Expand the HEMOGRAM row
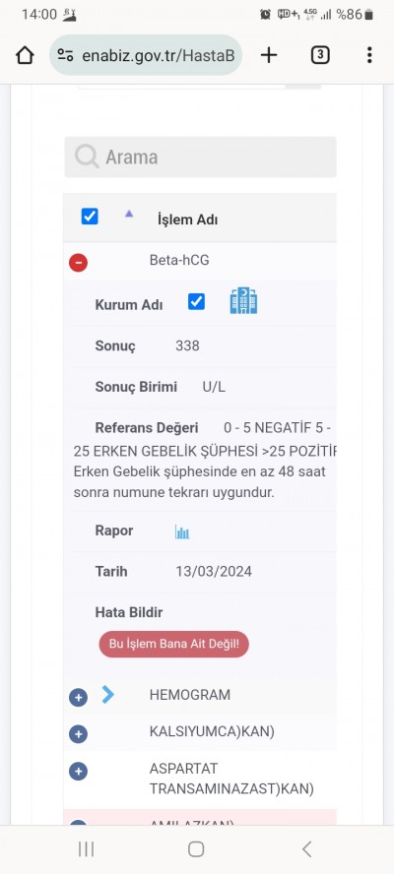 click(x=78, y=697)
